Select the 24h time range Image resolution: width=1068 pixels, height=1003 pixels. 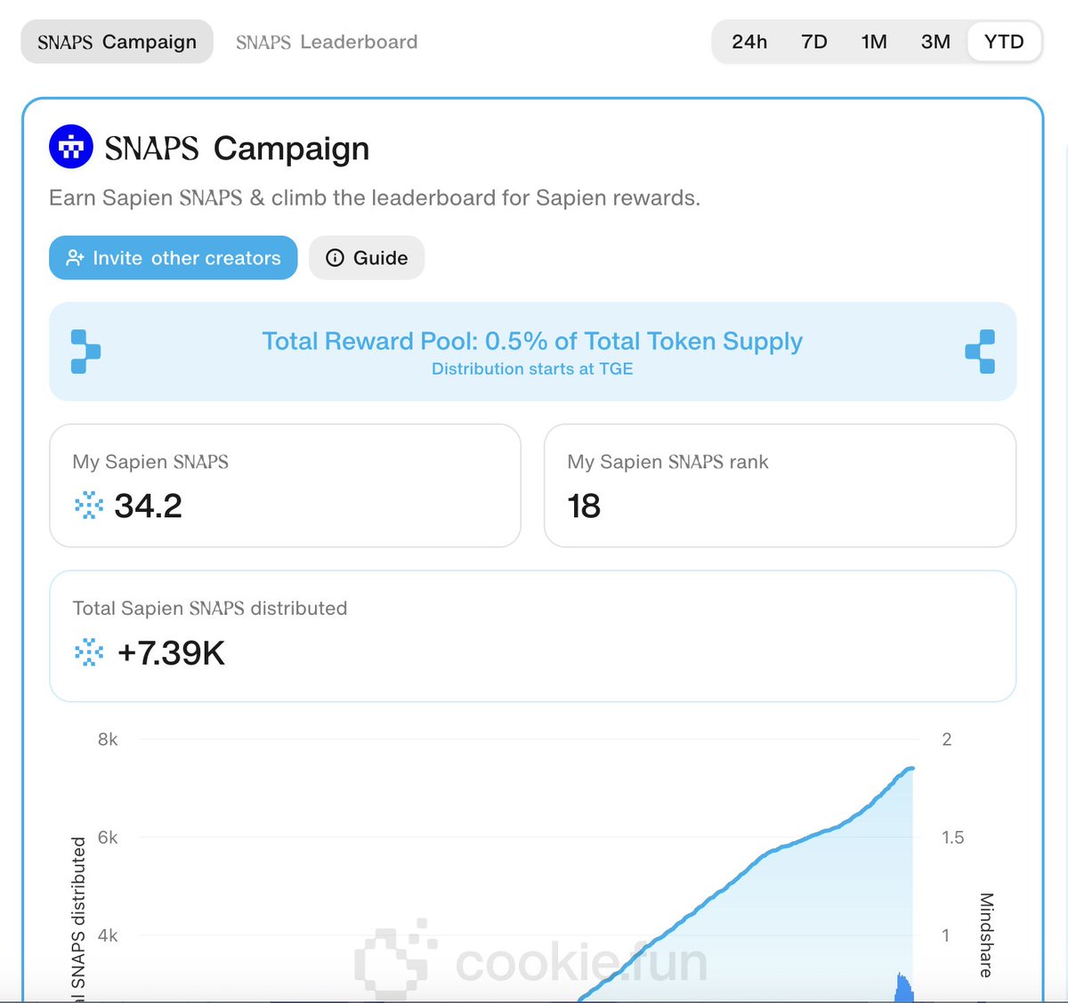pos(749,42)
